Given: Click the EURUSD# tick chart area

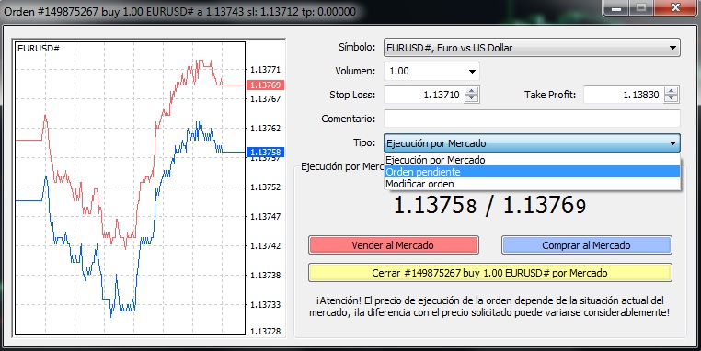Looking at the screenshot, I should click(x=130, y=188).
